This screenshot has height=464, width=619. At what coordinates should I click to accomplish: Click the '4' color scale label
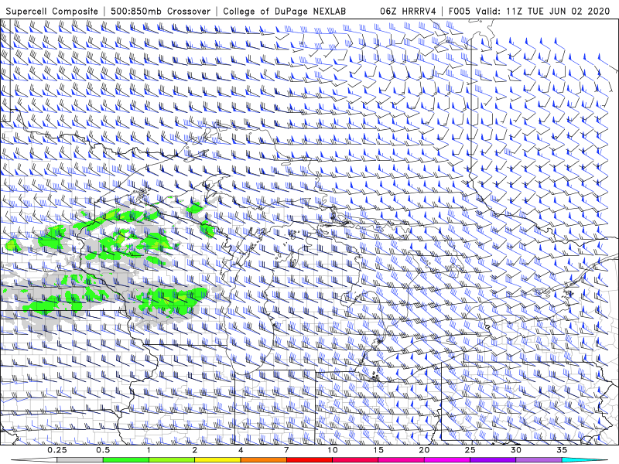pos(241,450)
